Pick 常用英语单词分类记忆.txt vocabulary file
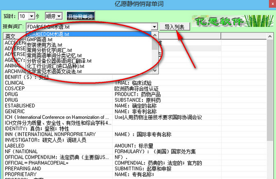The width and height of the screenshot is (276, 179). point(89,56)
